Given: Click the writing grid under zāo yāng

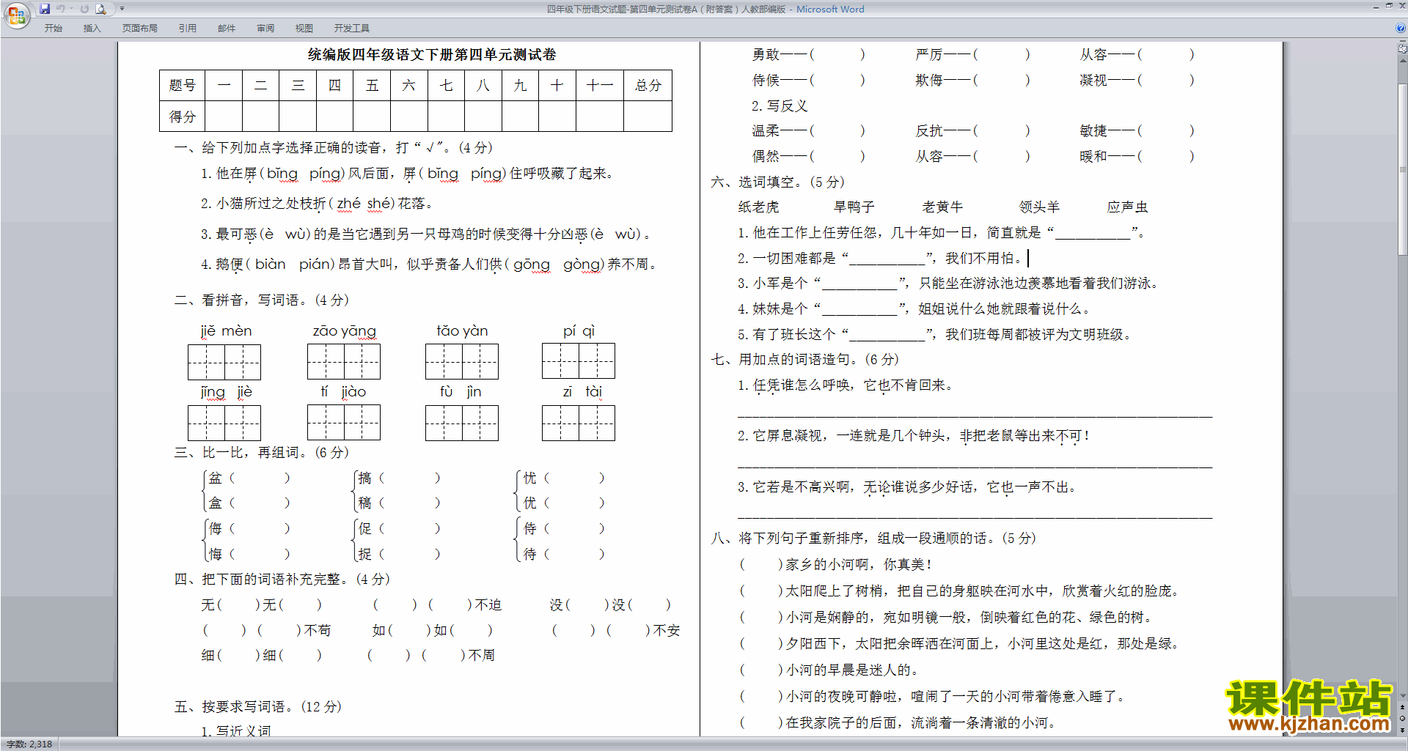Looking at the screenshot, I should point(344,361).
